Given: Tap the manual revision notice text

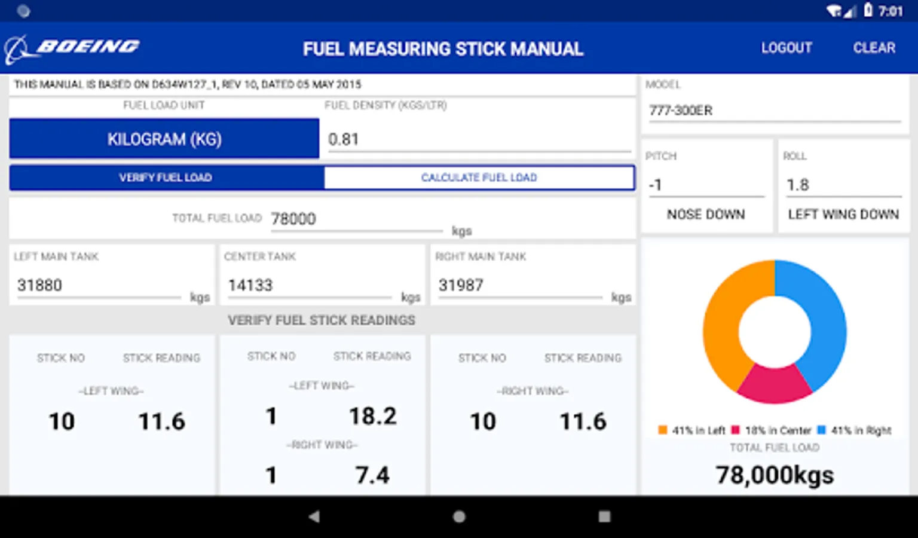Looking at the screenshot, I should tap(188, 84).
